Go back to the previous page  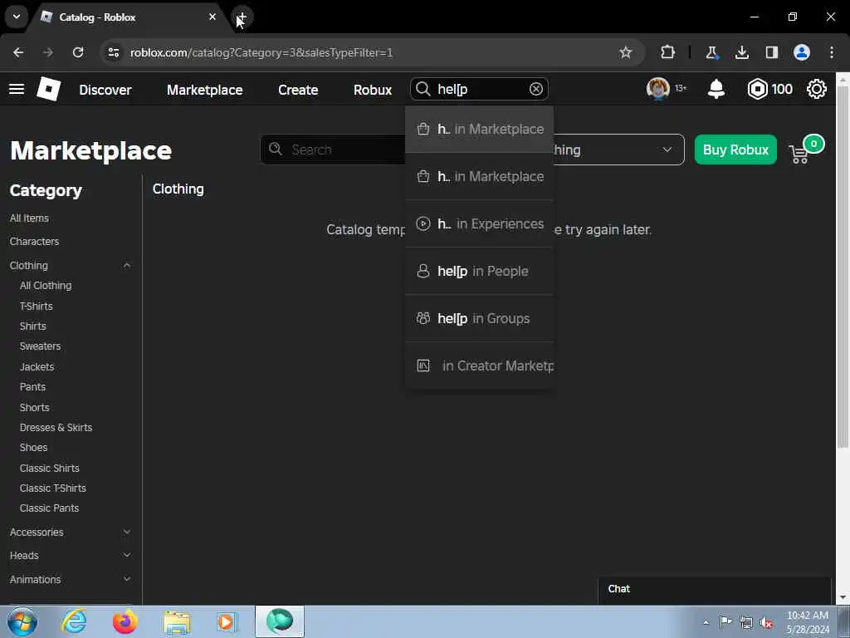(18, 52)
